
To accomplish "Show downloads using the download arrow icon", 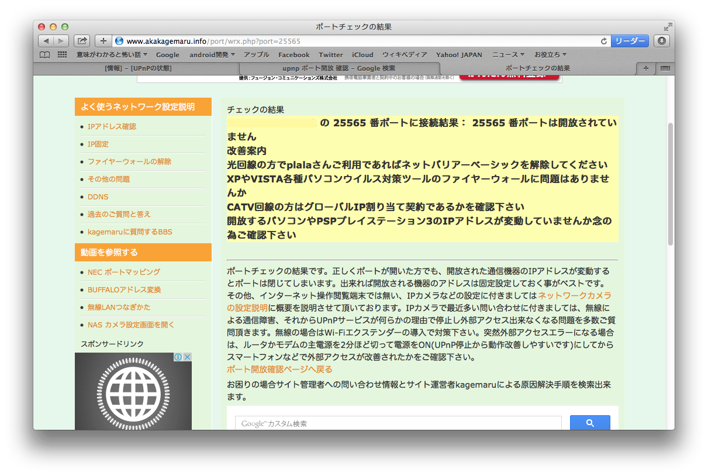I will tap(661, 41).
